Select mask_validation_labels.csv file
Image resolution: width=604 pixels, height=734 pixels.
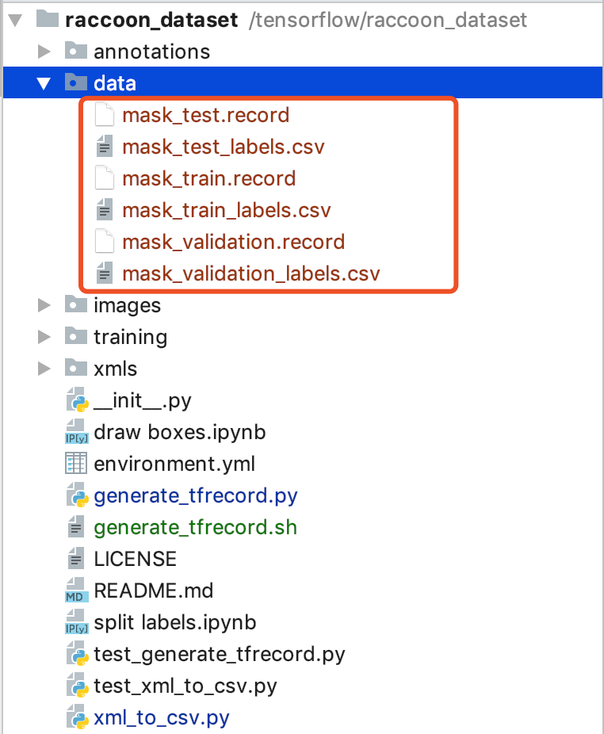251,273
